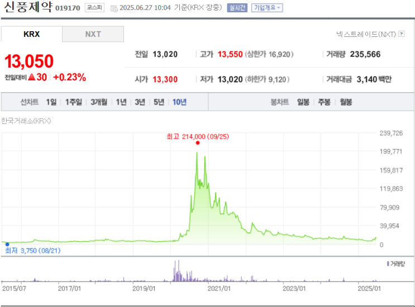Click the 239,726 price axis label
The height and width of the screenshot is (307, 415).
391,133
